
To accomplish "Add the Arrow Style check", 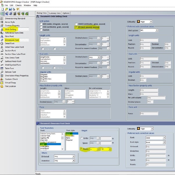I will point(10,22).
